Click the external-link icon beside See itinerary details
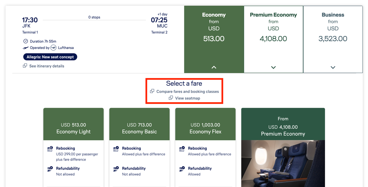Image resolution: width=368 pixels, height=187 pixels. coord(25,66)
